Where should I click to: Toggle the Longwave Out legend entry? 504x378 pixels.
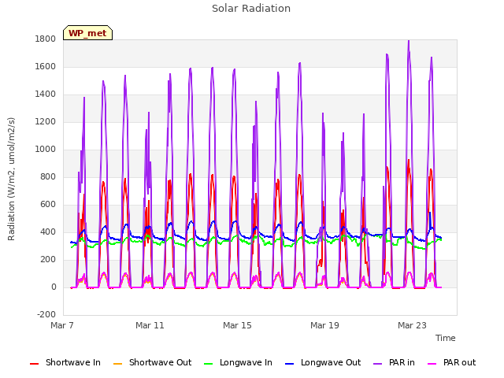[323, 362]
